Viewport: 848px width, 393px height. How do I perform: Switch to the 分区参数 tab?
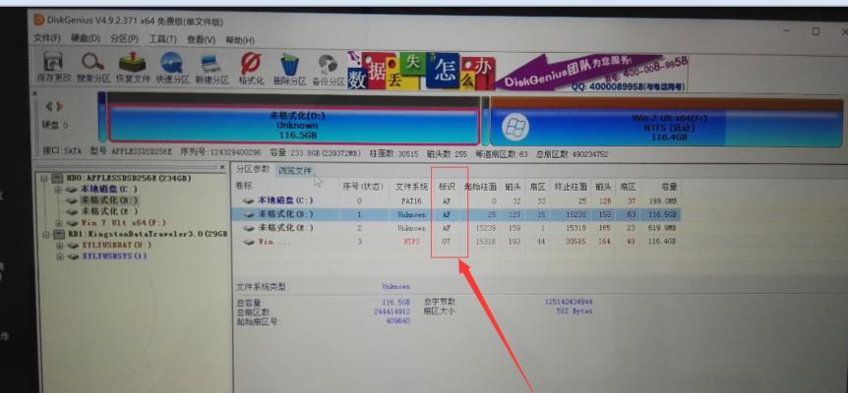(x=253, y=169)
